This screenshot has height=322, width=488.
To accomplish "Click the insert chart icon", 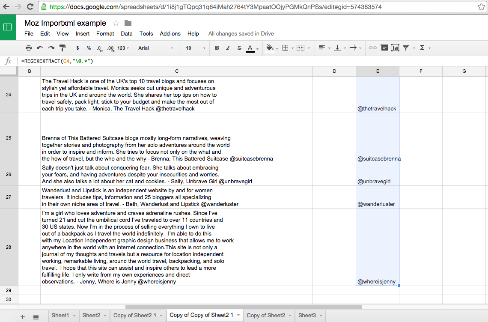I will (x=395, y=48).
